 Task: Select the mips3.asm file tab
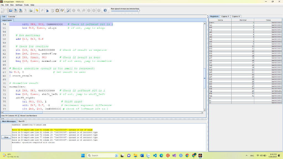[7, 20]
